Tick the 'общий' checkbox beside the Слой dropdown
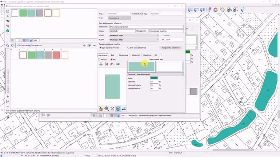The width and height of the screenshot is (280, 157). [162, 35]
